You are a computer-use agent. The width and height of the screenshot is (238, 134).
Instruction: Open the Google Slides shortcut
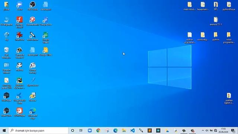(x=45, y=51)
